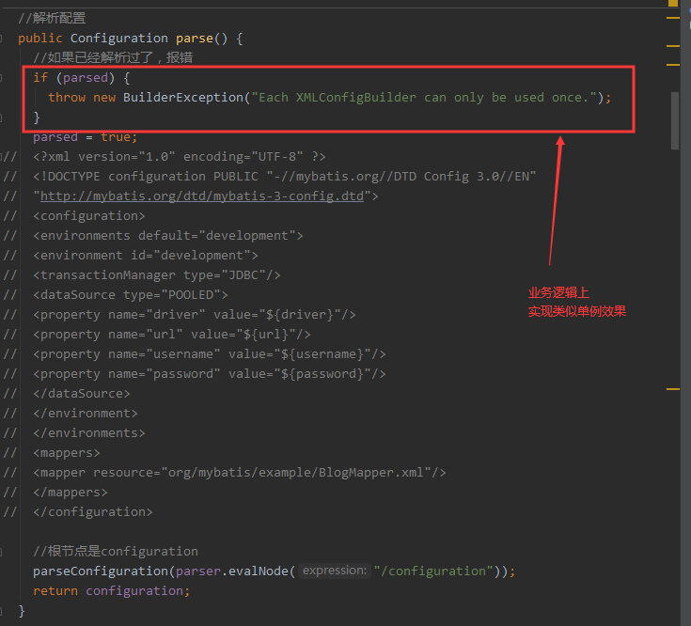Screen dimensions: 691x626
Task: Click the '//根节点是configuration' comment
Action: click(x=116, y=552)
